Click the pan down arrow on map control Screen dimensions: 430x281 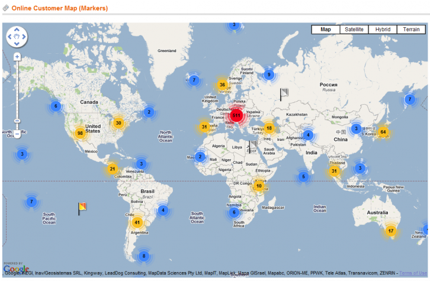pyautogui.click(x=17, y=44)
